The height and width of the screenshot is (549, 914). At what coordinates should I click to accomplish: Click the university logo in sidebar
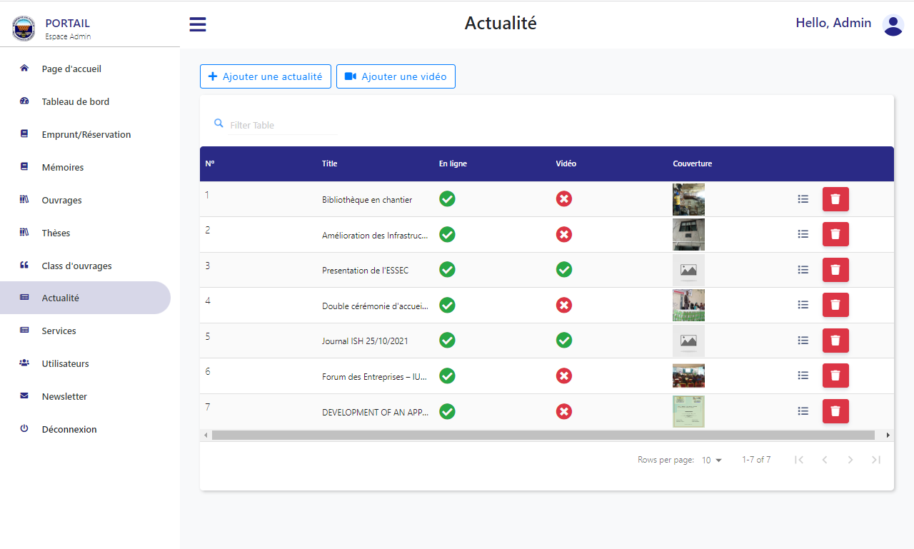point(24,29)
